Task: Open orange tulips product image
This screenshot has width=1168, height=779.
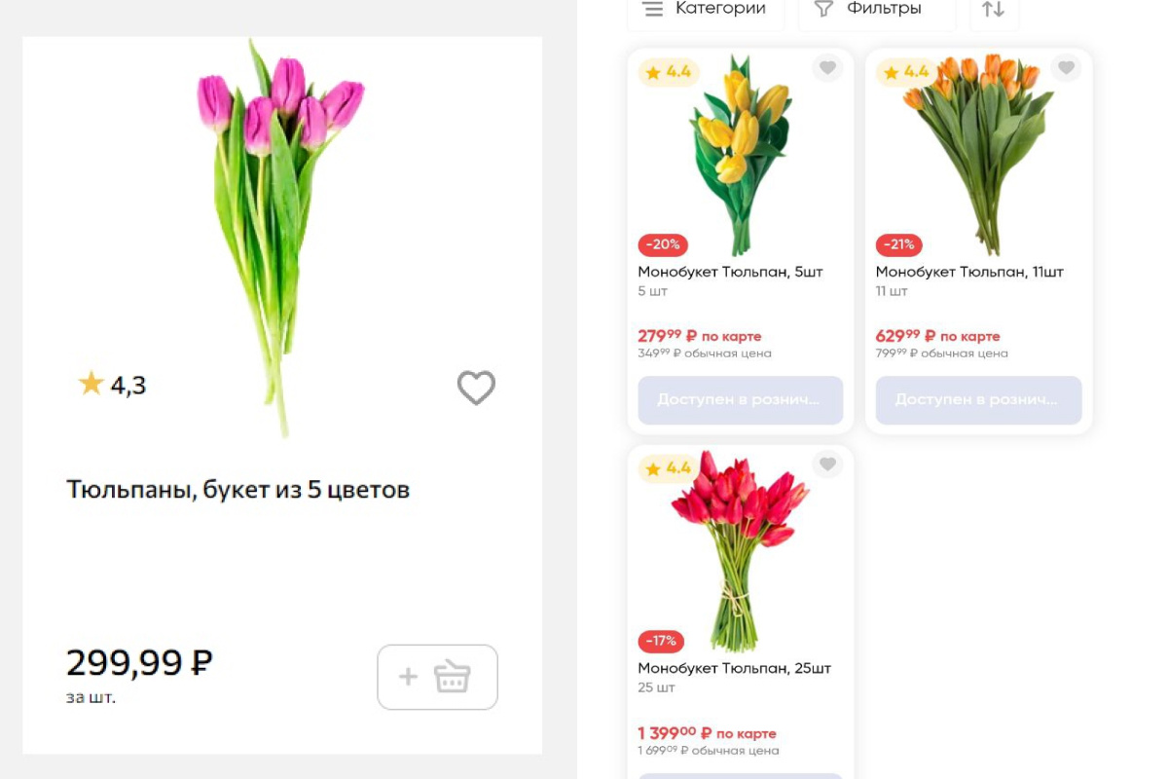Action: click(979, 154)
